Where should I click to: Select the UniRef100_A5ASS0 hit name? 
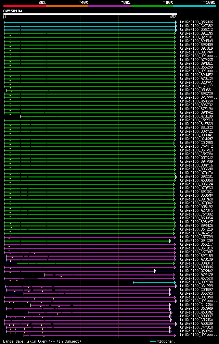(196, 101)
